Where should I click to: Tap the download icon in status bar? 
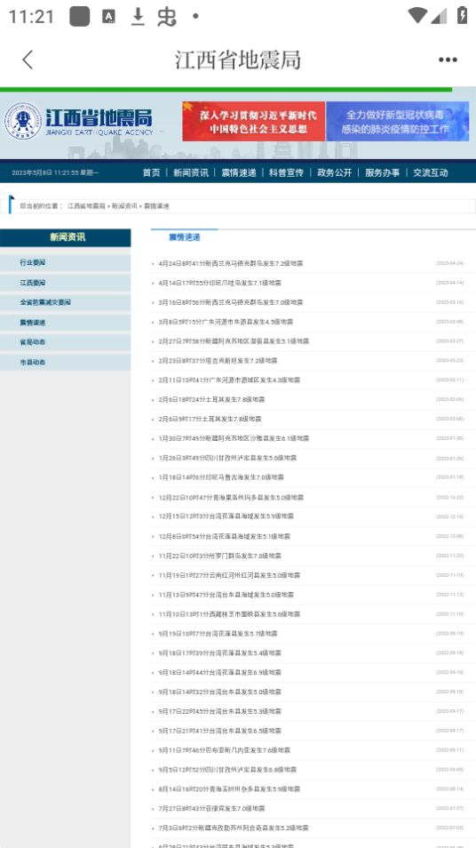(139, 17)
